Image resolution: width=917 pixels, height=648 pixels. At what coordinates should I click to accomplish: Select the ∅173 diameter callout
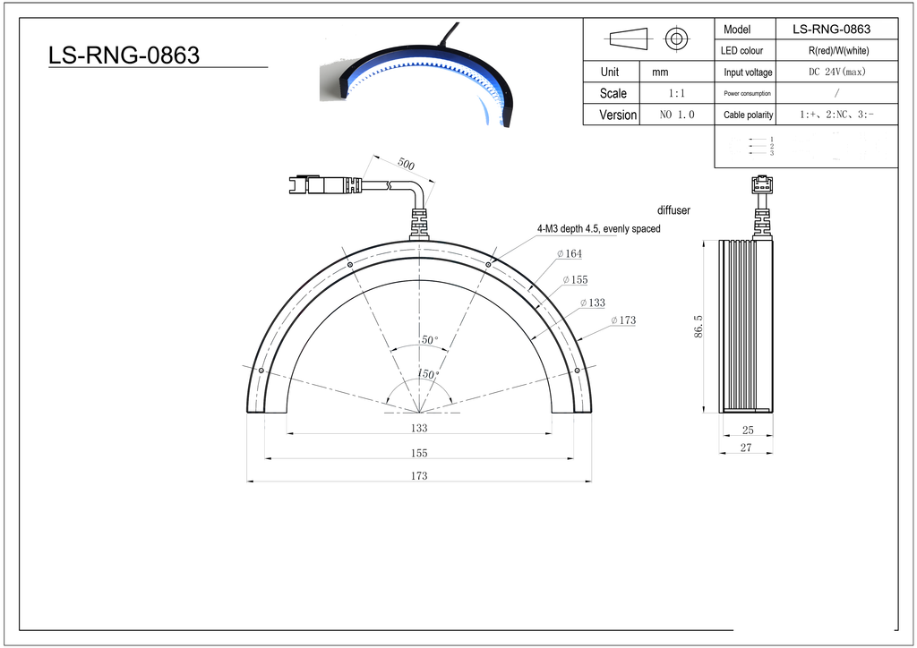pyautogui.click(x=623, y=320)
